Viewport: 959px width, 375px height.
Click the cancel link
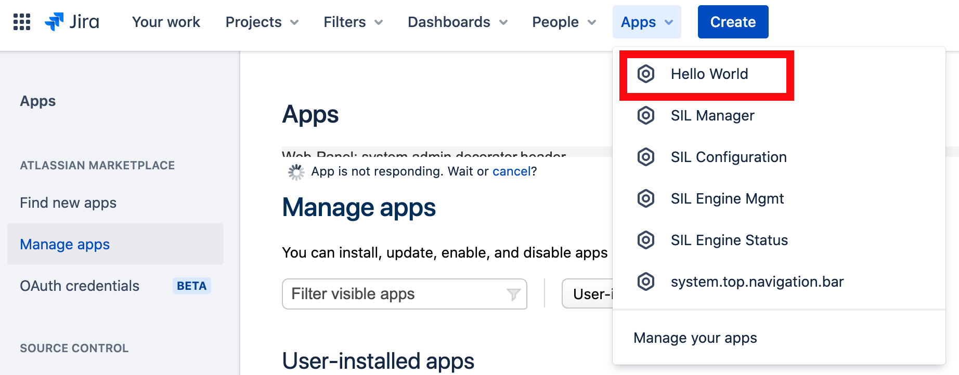(x=512, y=171)
